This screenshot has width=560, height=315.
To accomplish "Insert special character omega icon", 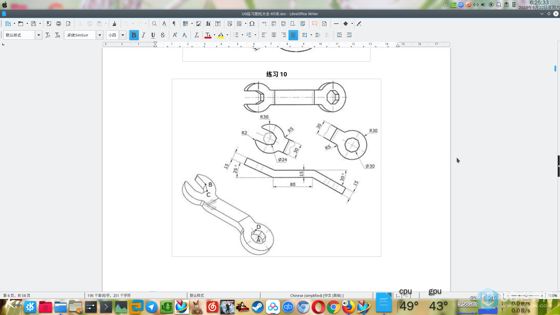I will [x=252, y=24].
